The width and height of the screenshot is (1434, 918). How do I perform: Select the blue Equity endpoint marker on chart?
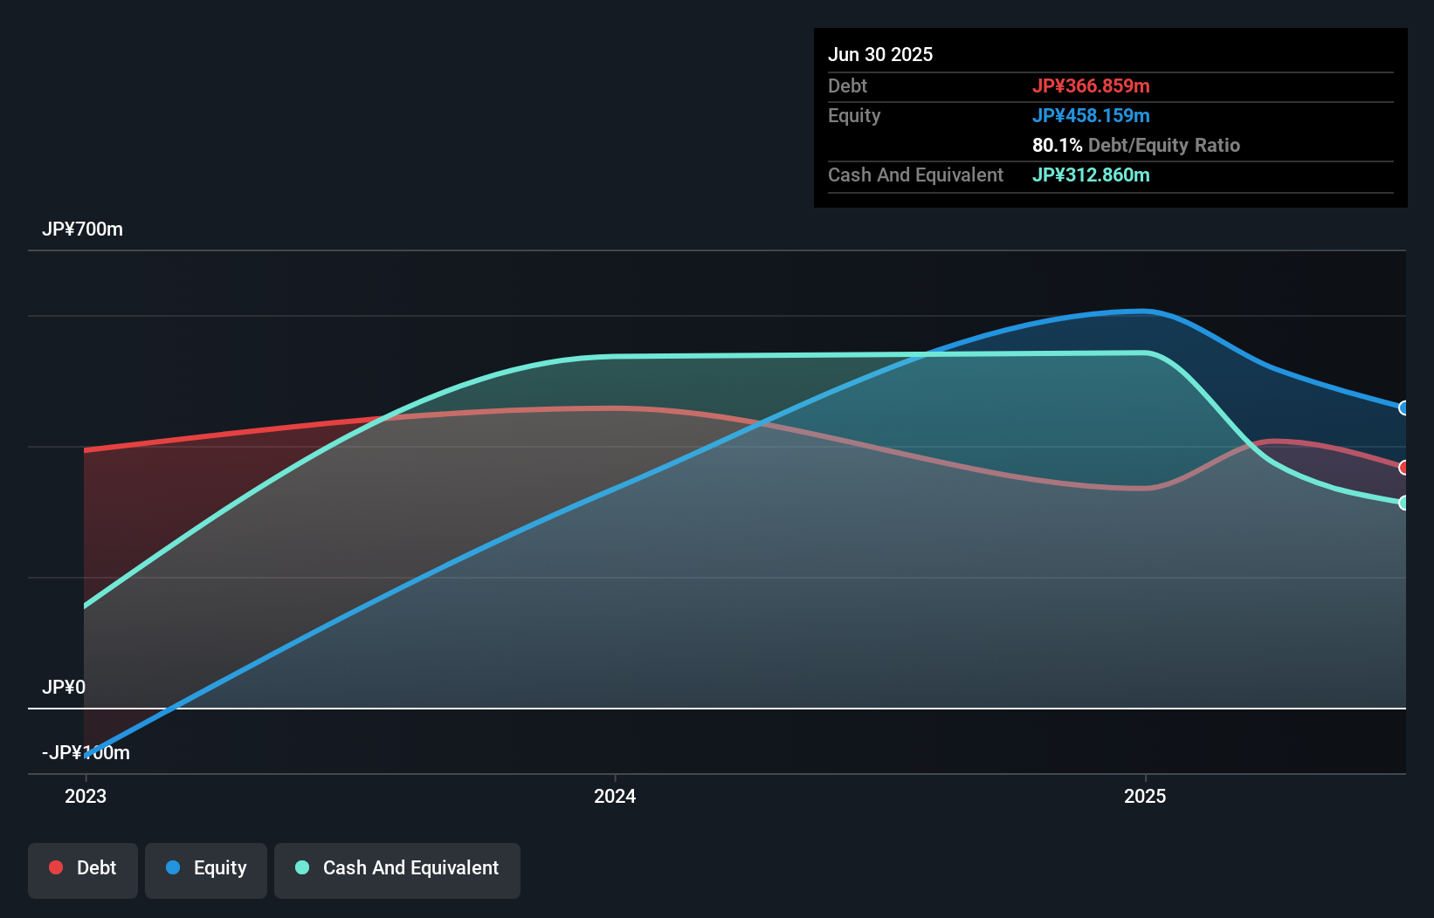(x=1404, y=408)
